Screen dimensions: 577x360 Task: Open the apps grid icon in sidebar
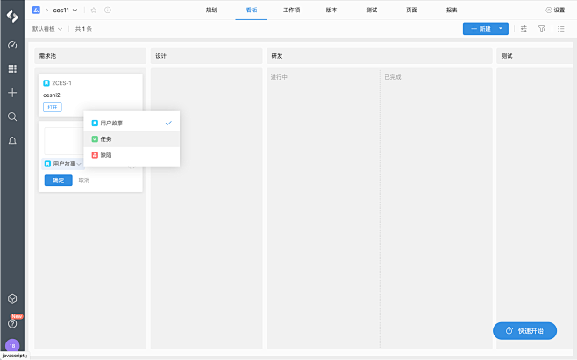tap(12, 68)
